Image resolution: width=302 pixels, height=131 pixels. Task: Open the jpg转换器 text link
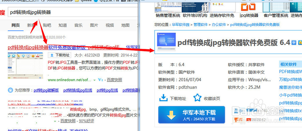[x=249, y=16]
